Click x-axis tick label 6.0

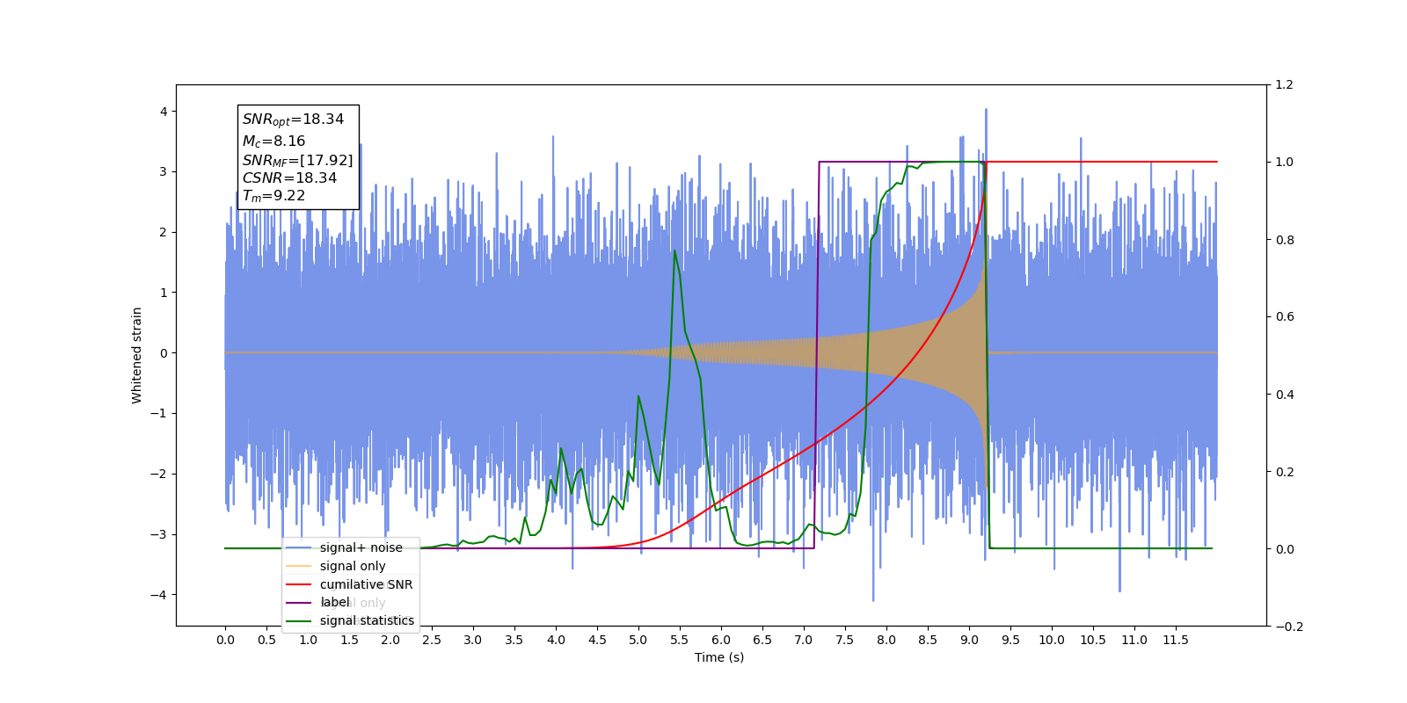pyautogui.click(x=721, y=640)
